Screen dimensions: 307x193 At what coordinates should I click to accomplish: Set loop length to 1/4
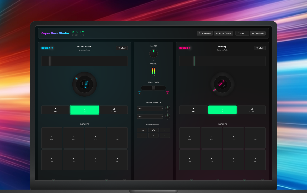coord(142,130)
